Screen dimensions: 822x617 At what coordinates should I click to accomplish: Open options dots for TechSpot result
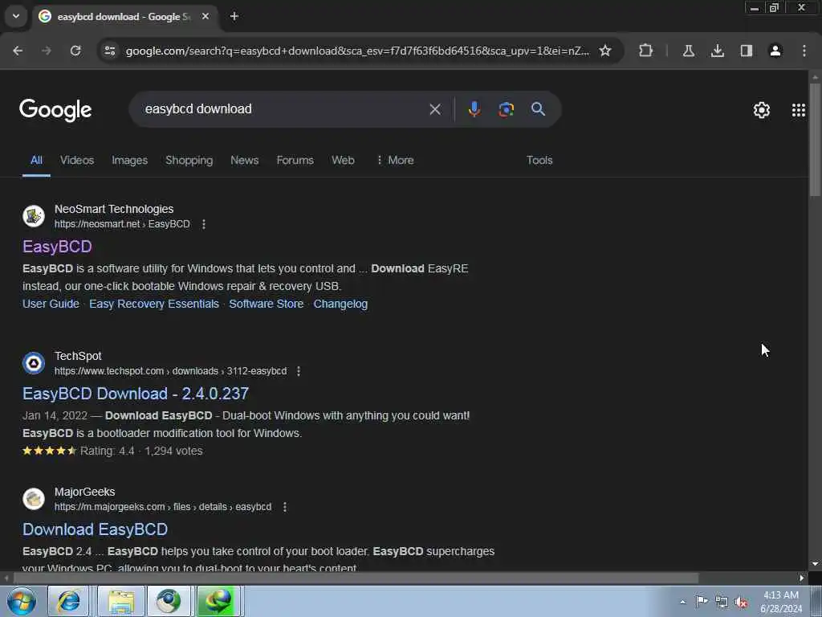pos(299,371)
